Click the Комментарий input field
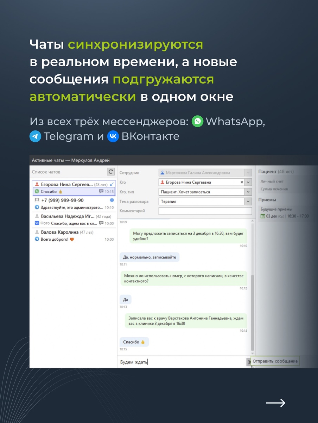Image resolution: width=318 pixels, height=423 pixels. coord(205,211)
